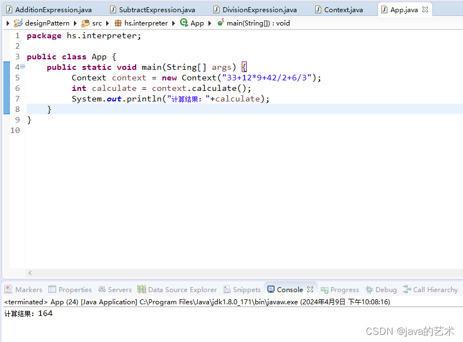Viewport: 463px width, 342px height.
Task: Click the designPattern project icon in breadcrumb
Action: point(18,23)
